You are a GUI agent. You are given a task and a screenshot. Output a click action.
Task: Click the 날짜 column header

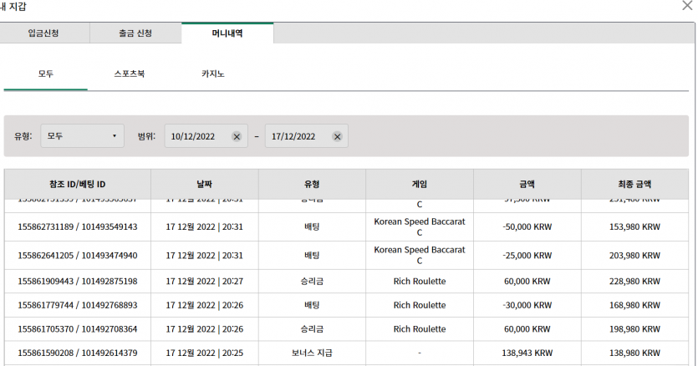click(x=204, y=184)
